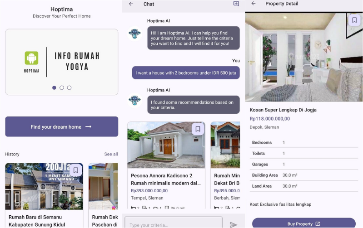Image resolution: width=363 pixels, height=228 pixels.
Task: Click the Chat screen title
Action: (149, 4)
